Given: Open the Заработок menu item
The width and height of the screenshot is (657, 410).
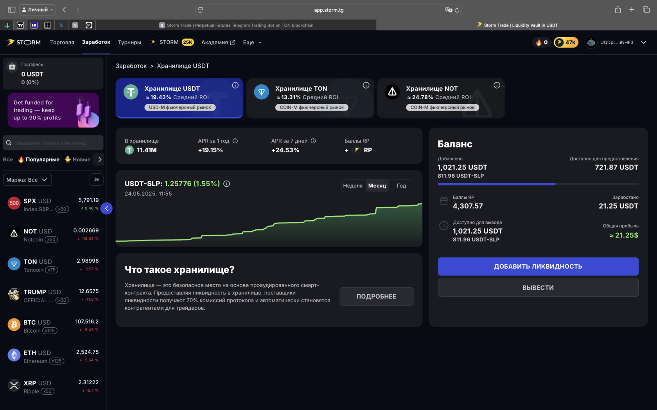Looking at the screenshot, I should pyautogui.click(x=96, y=42).
